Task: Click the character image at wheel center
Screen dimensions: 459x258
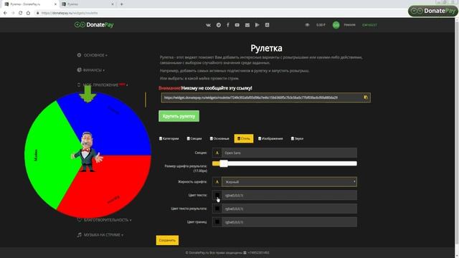Action: tap(87, 151)
